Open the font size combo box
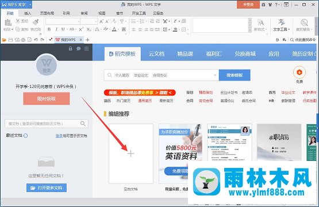Screen dimensions: 319x207 (x=89, y=21)
